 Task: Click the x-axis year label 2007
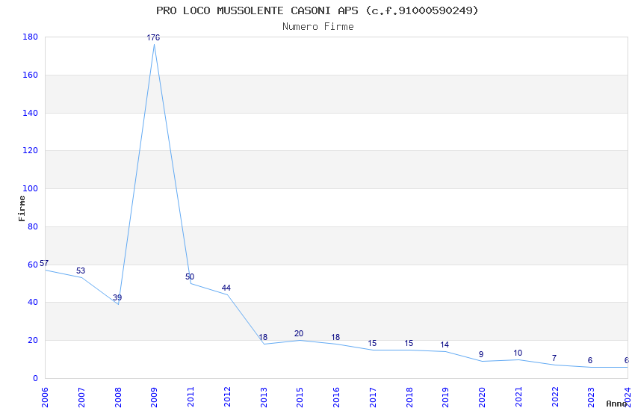[81, 397]
